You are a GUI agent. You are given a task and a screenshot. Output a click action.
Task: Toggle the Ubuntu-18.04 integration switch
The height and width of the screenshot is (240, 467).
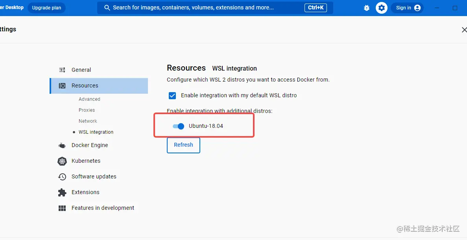click(x=178, y=126)
